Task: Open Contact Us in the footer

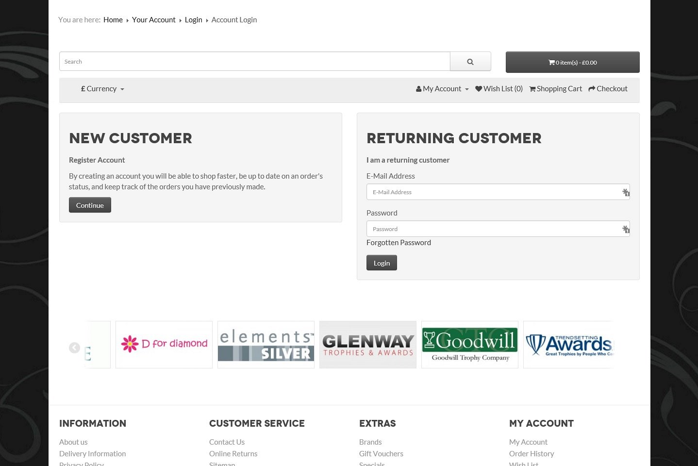Action: [x=227, y=442]
